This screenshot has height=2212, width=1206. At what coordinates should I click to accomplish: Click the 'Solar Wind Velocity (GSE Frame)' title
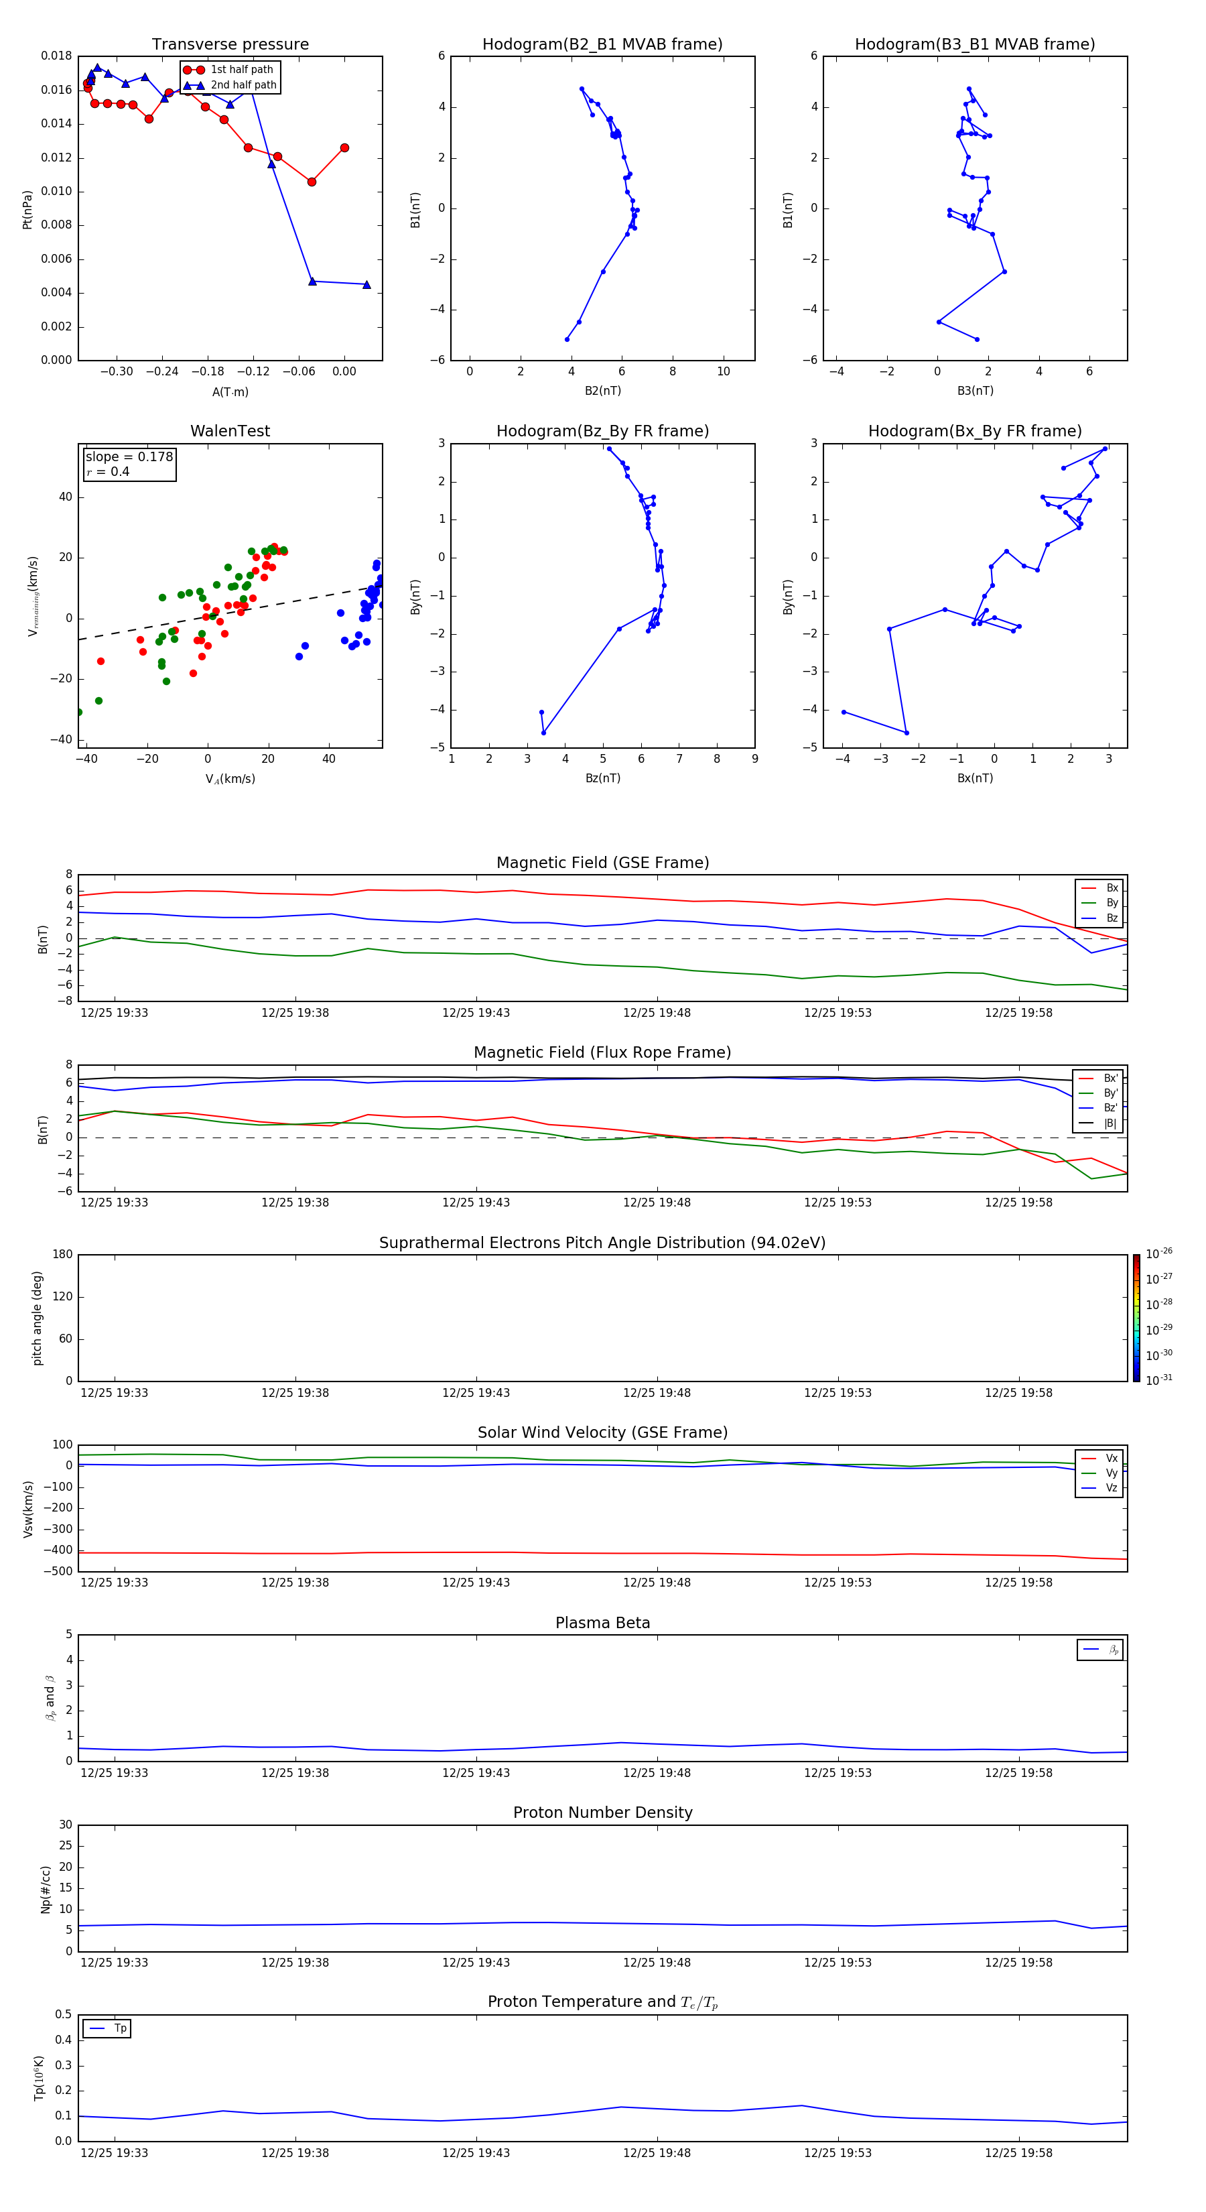pyautogui.click(x=602, y=1433)
